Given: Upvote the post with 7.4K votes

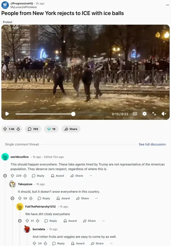Looking at the screenshot, I should click(x=5, y=129).
